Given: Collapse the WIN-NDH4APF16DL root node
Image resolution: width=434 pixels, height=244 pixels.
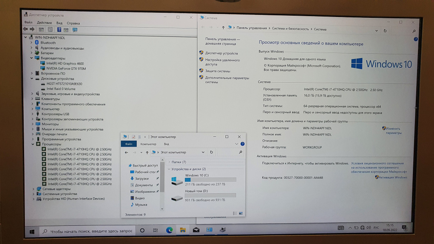Looking at the screenshot, I should (26, 37).
